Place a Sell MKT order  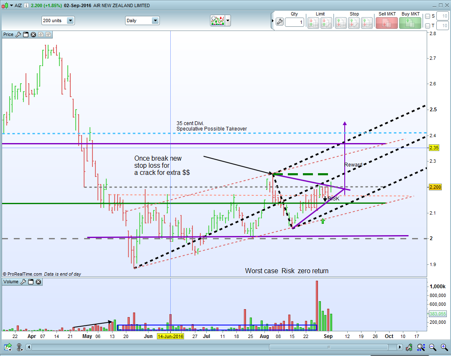pyautogui.click(x=387, y=23)
